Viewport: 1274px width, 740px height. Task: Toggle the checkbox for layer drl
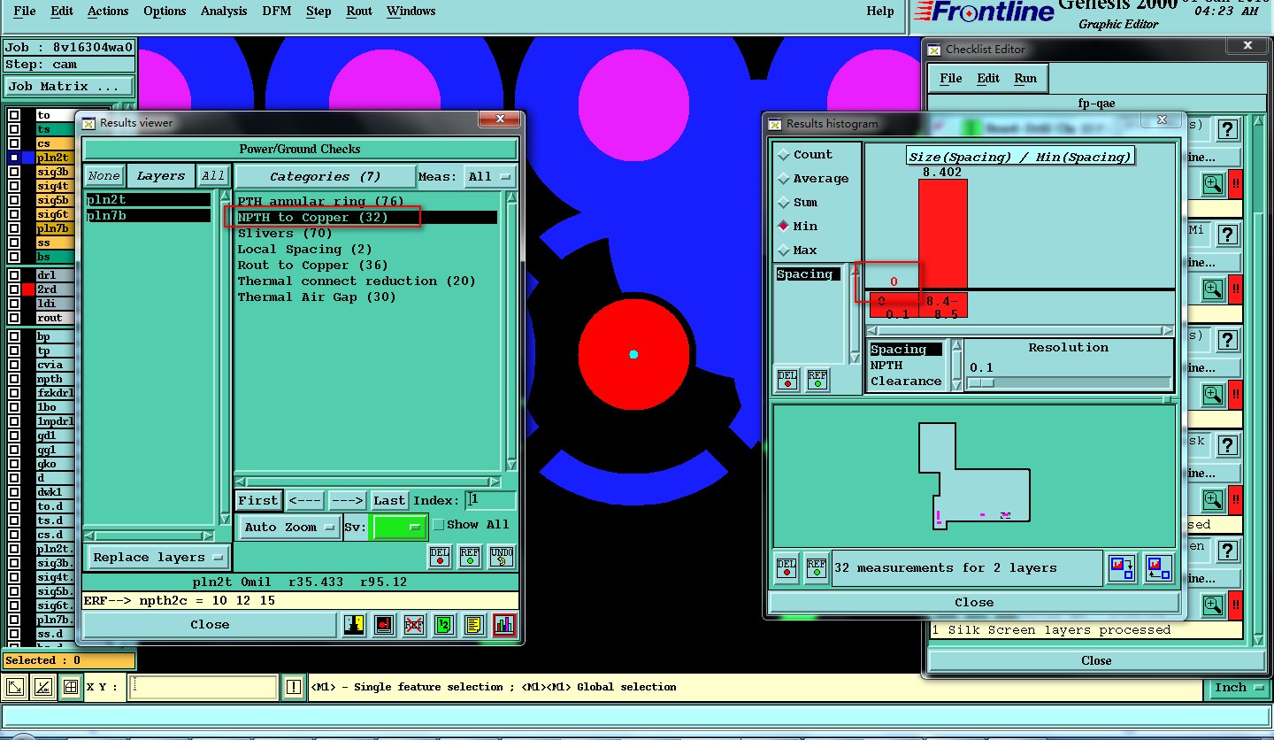pyautogui.click(x=13, y=275)
